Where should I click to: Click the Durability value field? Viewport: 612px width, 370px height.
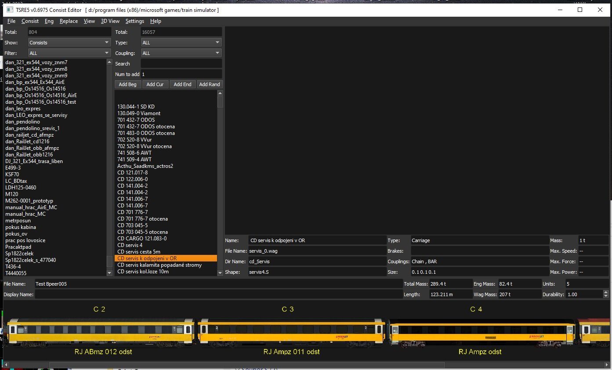pyautogui.click(x=585, y=294)
